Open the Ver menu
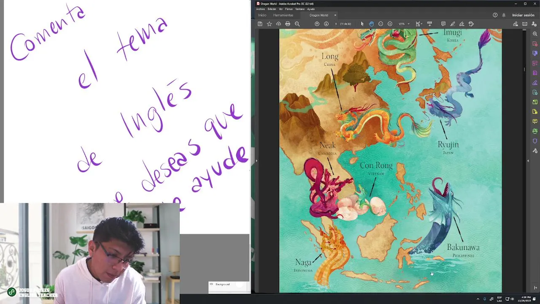This screenshot has width=540, height=304. [281, 9]
